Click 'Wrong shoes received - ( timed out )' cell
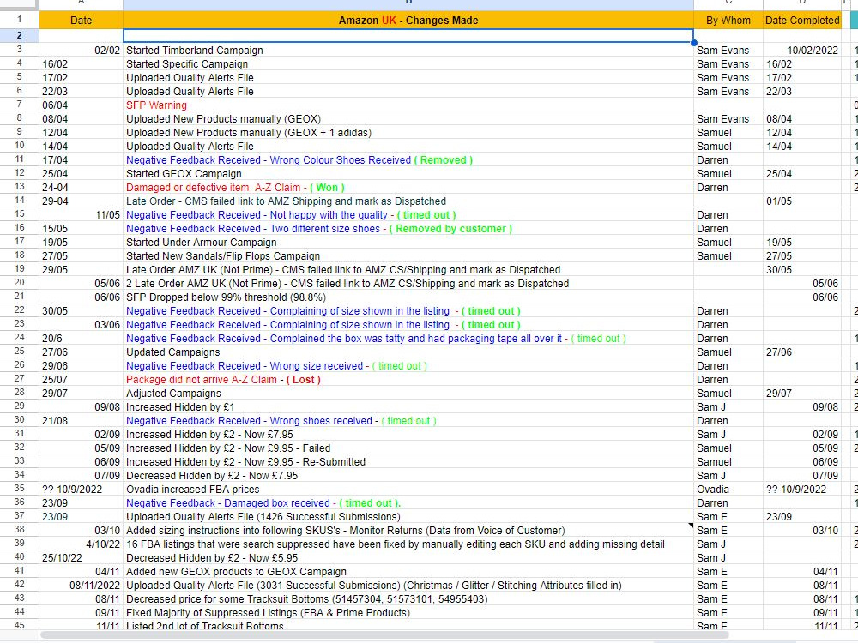 click(408, 420)
